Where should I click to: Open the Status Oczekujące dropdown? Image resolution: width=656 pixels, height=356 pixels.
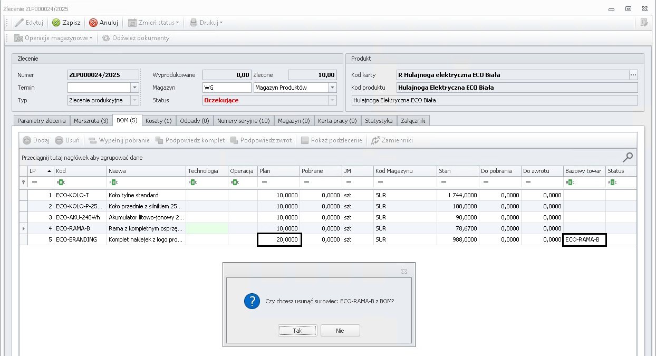click(332, 100)
